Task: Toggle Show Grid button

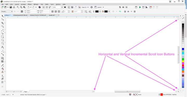Action: [72, 7]
